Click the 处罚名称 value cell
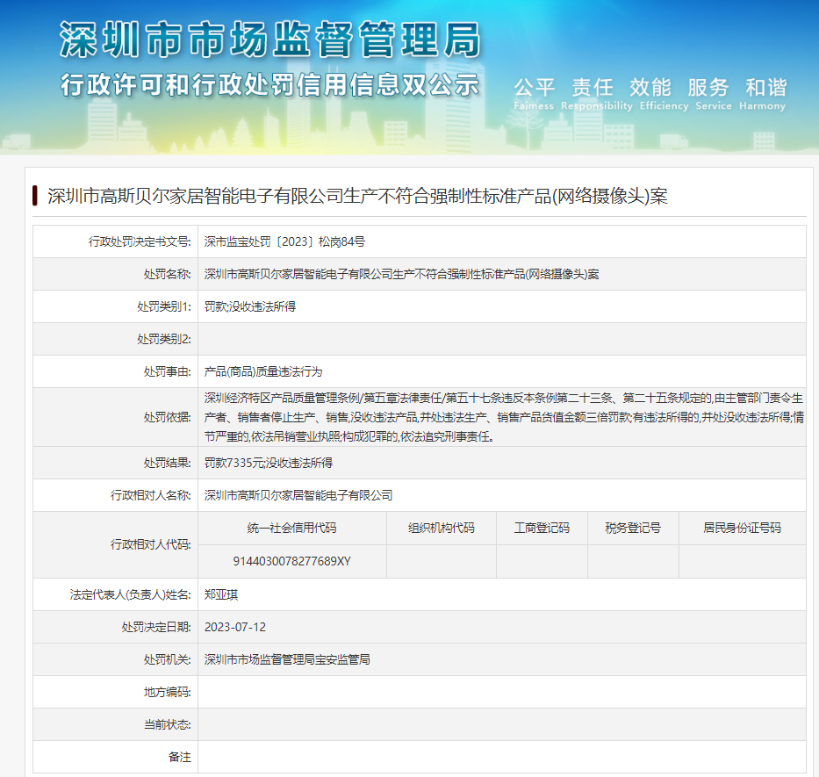This screenshot has width=819, height=777. point(401,274)
